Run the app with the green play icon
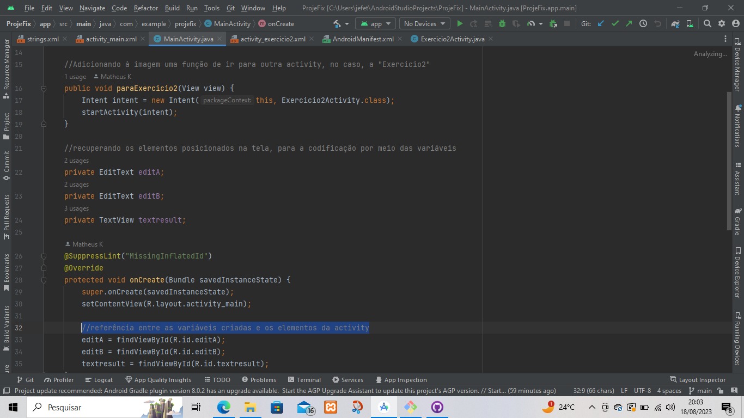 click(x=459, y=24)
